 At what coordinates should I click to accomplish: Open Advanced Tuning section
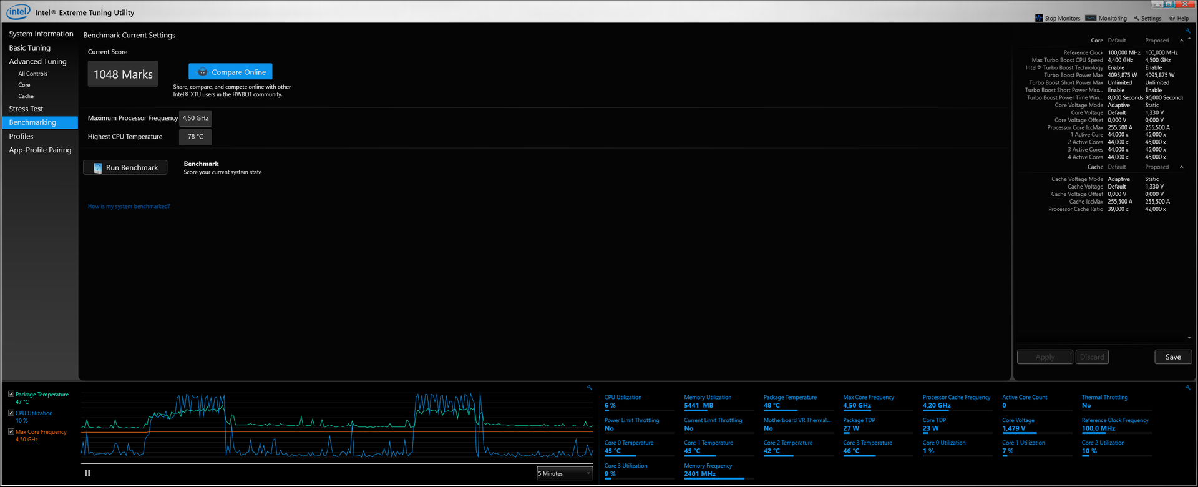37,61
